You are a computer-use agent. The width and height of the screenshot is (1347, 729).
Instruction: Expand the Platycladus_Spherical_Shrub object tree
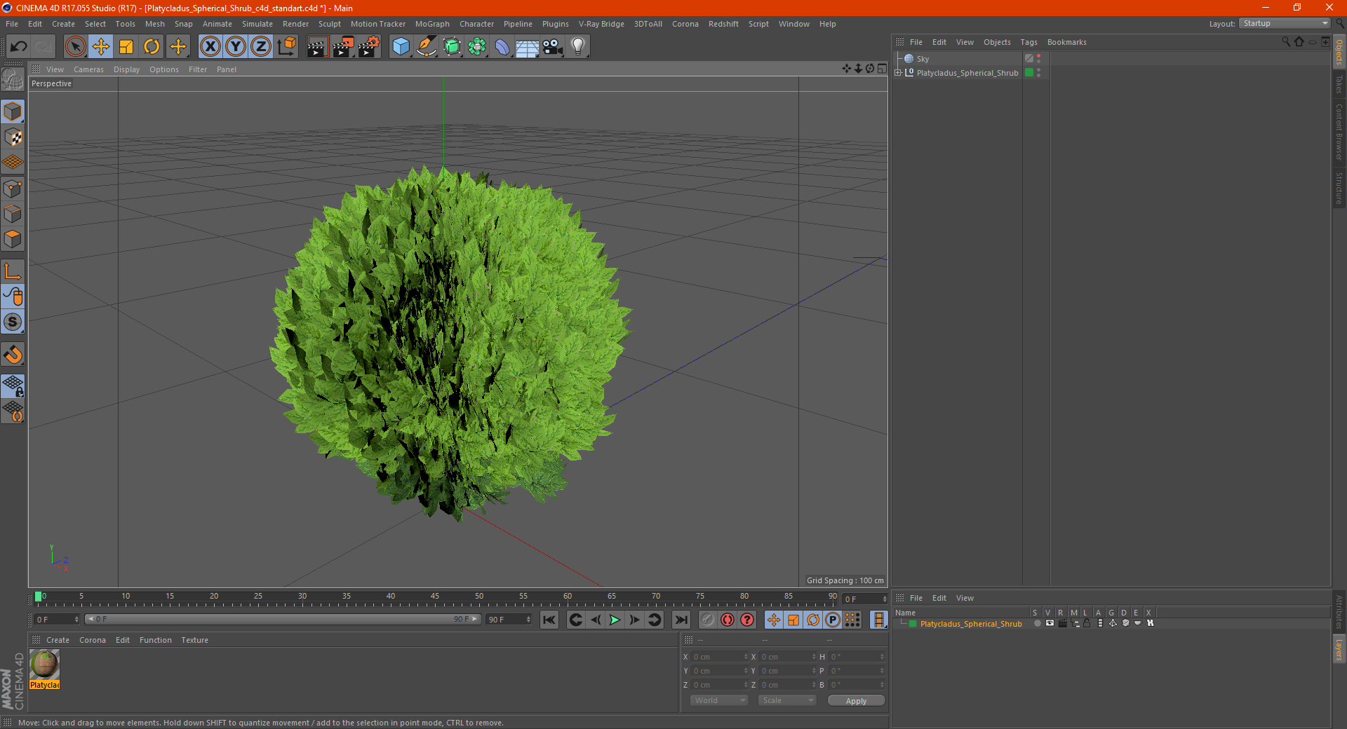tap(898, 73)
